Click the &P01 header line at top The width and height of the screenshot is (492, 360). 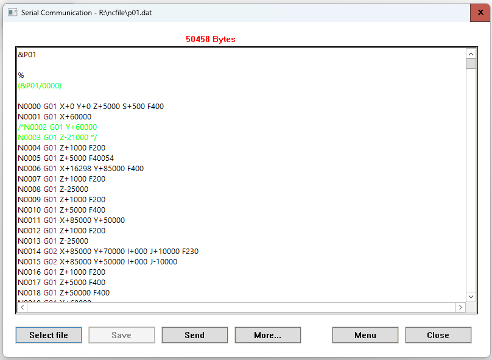27,55
